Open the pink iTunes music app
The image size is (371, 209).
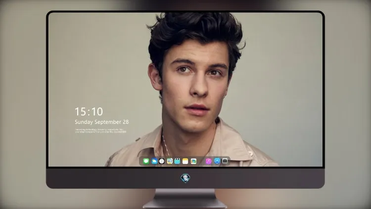coord(208,161)
